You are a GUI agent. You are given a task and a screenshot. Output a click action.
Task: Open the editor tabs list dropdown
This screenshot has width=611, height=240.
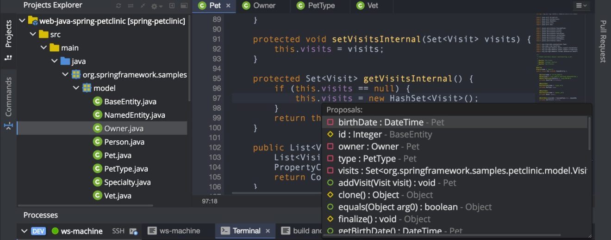(x=581, y=6)
